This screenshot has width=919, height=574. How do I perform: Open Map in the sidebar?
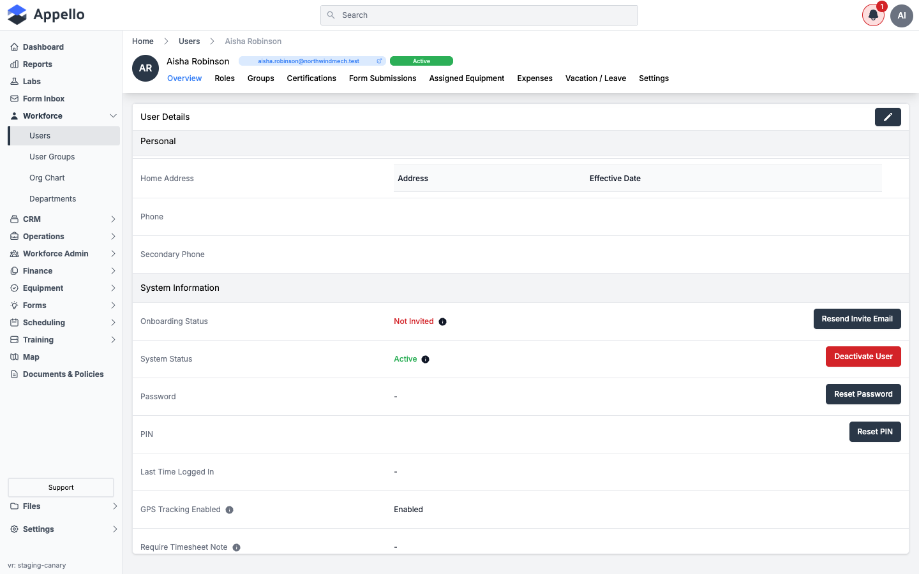tap(31, 357)
